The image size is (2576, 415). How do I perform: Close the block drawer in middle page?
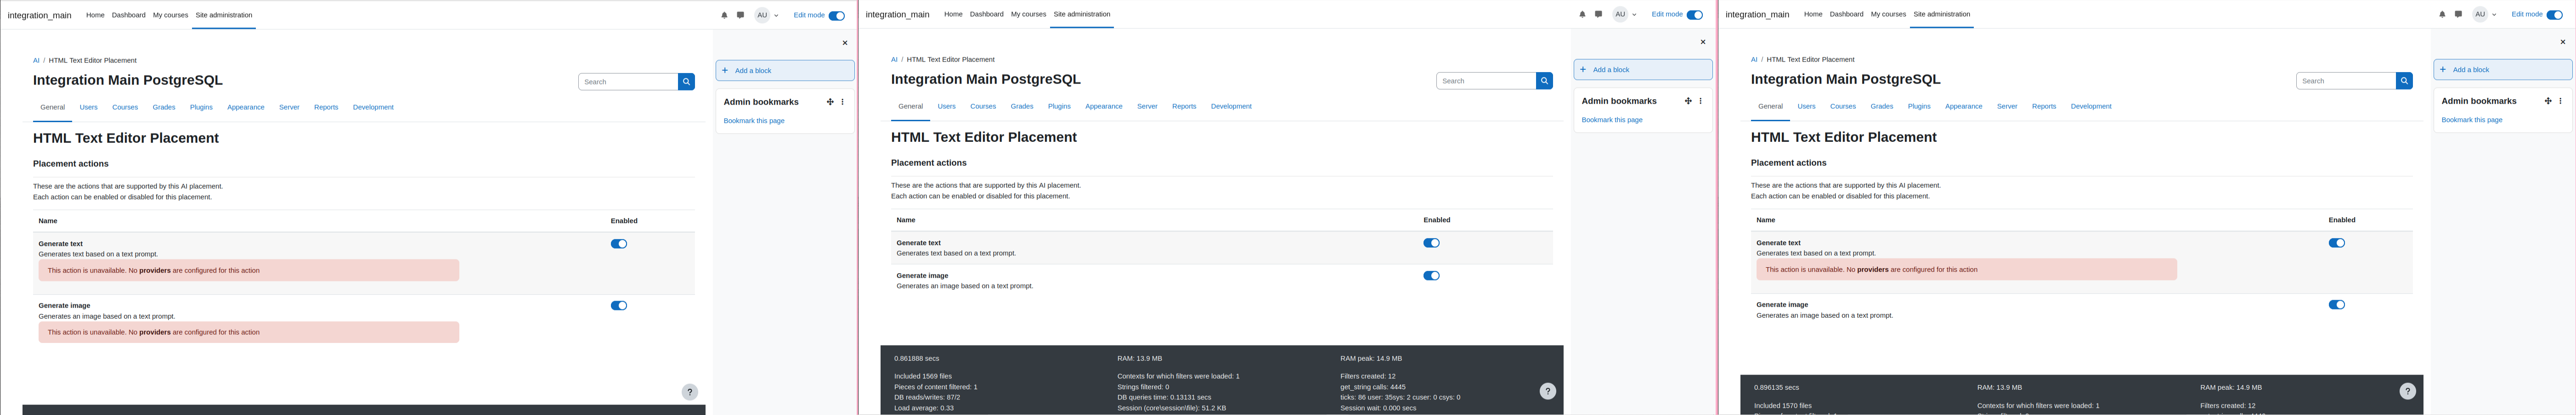[1703, 42]
